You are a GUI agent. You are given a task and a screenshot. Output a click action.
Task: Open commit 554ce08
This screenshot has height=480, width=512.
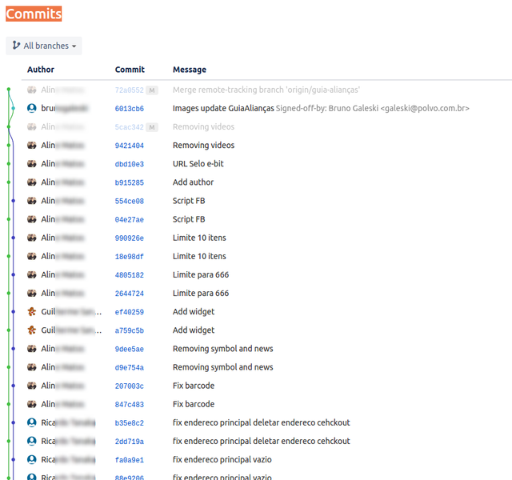130,201
